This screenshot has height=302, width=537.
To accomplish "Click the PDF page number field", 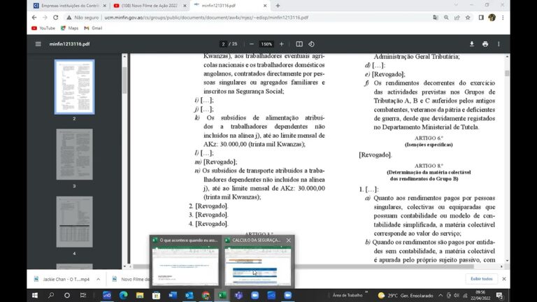I will 223,44.
